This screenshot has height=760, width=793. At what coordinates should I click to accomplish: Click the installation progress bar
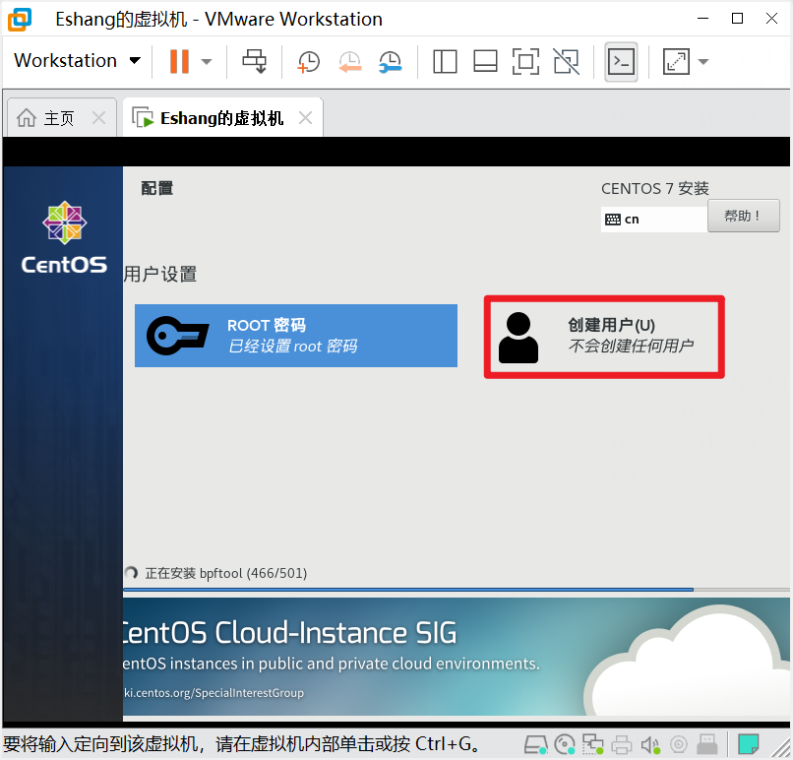point(457,590)
